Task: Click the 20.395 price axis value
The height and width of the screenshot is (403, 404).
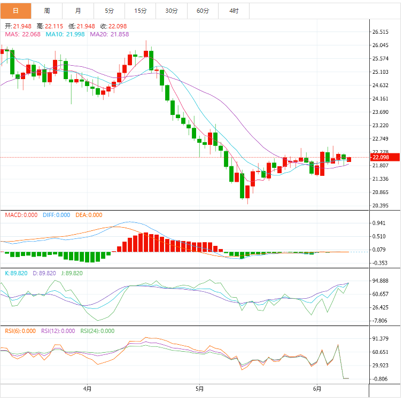Action: click(380, 206)
